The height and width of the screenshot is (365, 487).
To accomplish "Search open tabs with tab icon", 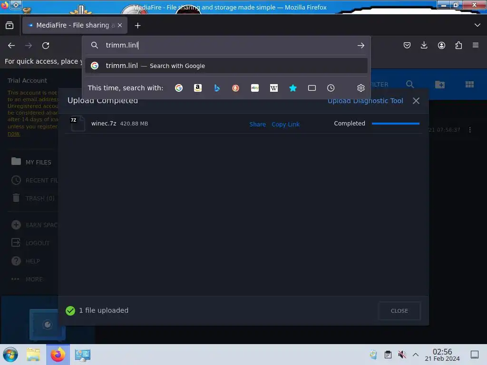I will (312, 88).
